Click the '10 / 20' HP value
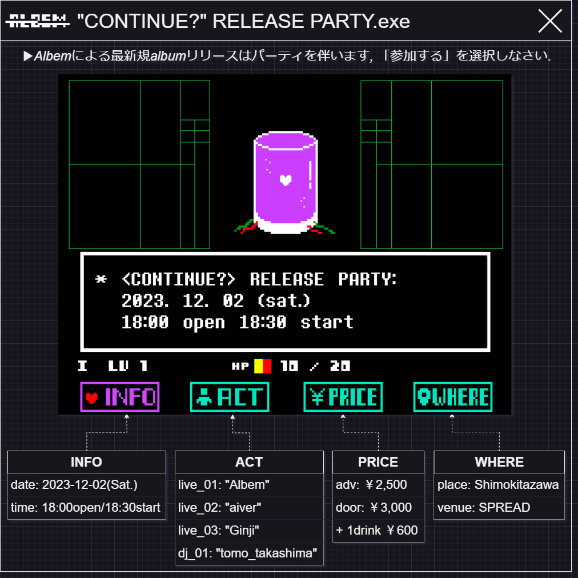Screen dimensions: 578x578 pos(315,366)
